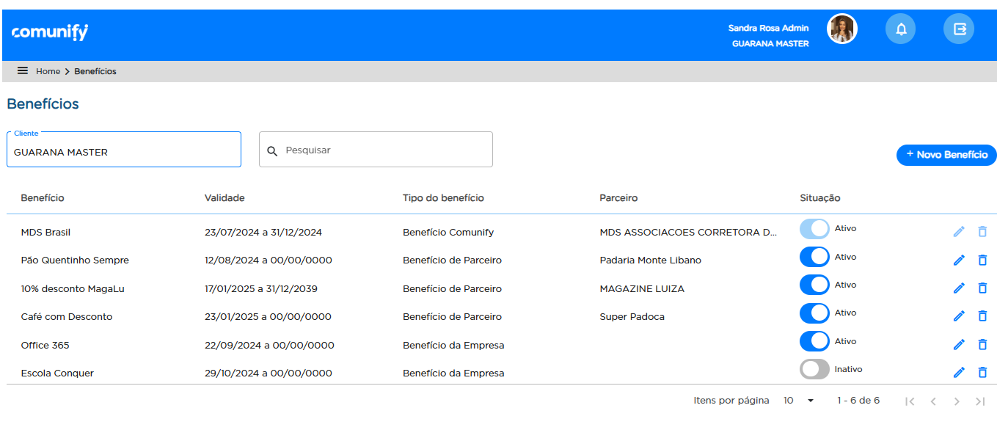Edit the Café com Desconto benefit

958,316
